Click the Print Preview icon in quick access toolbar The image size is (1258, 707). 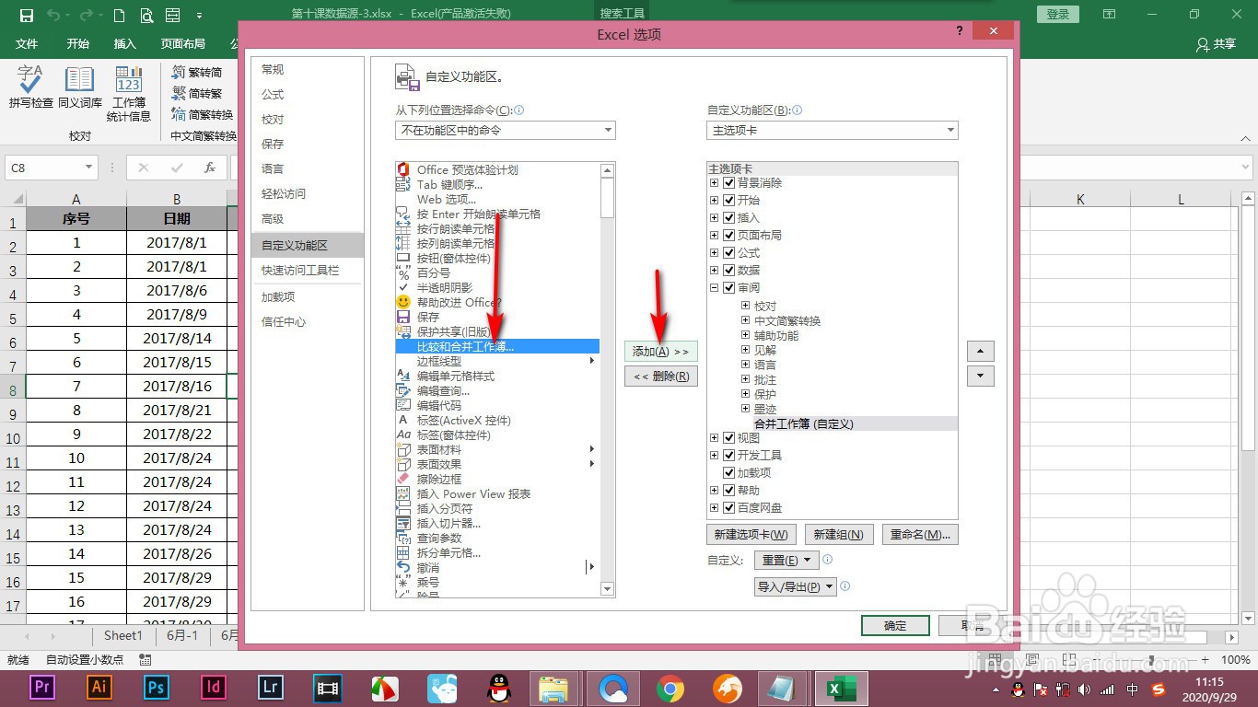pos(146,15)
